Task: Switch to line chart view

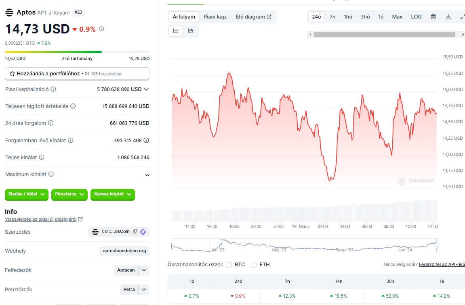Action: point(176,31)
